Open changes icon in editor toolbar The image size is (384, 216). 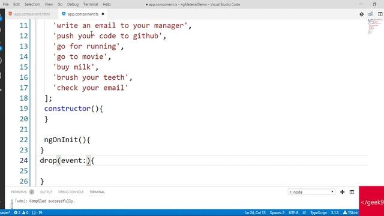[371, 14]
